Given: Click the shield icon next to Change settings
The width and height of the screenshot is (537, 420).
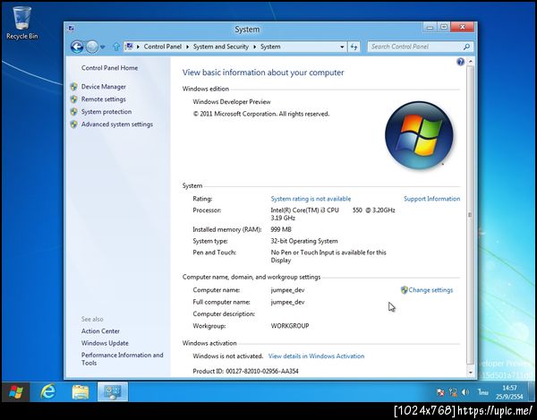Looking at the screenshot, I should tap(405, 290).
